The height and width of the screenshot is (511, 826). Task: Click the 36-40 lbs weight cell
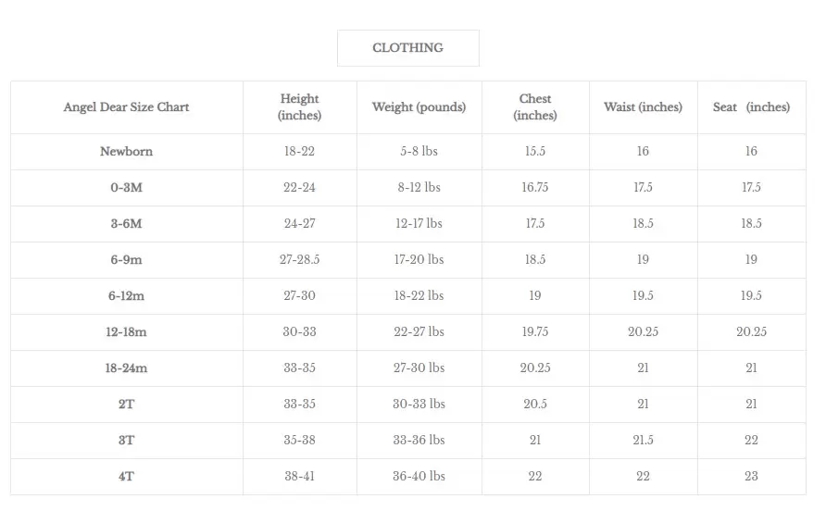[x=419, y=476]
